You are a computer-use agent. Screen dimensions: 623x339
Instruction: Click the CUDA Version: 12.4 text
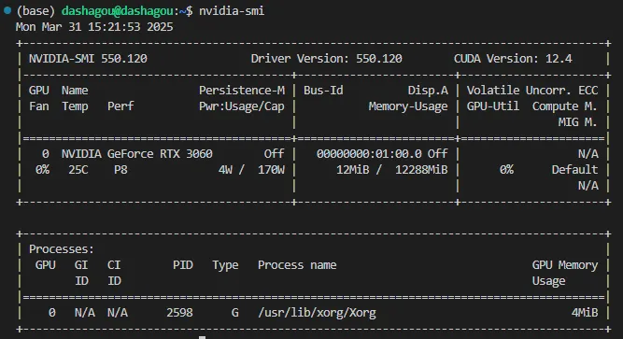pos(513,59)
